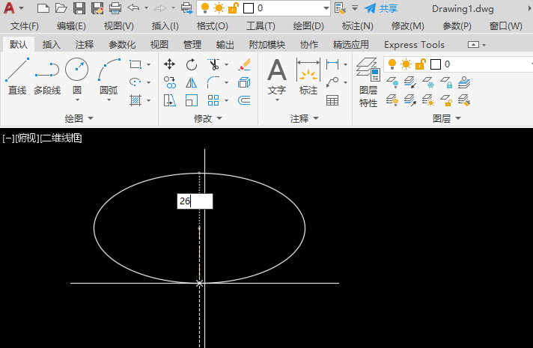Click the Erase tool icon
The height and width of the screenshot is (348, 533).
[244, 64]
